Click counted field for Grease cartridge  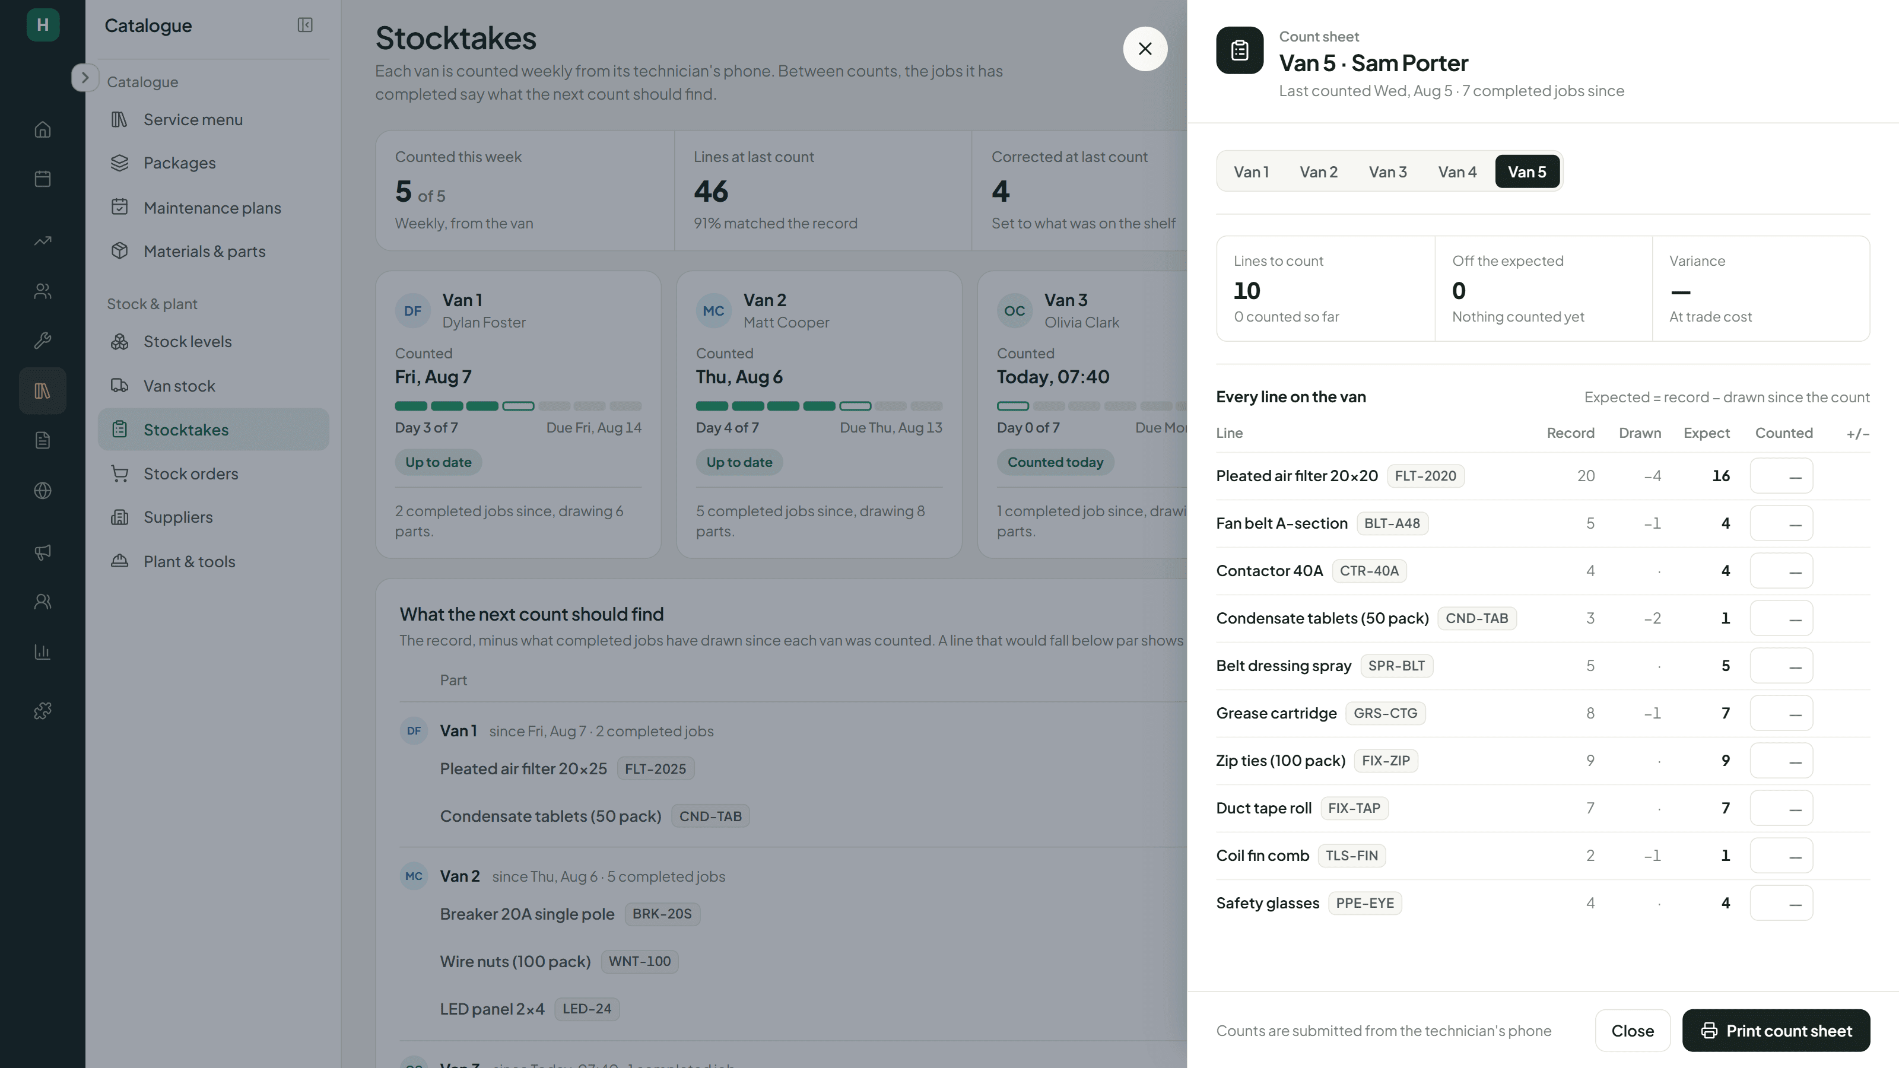pos(1781,713)
